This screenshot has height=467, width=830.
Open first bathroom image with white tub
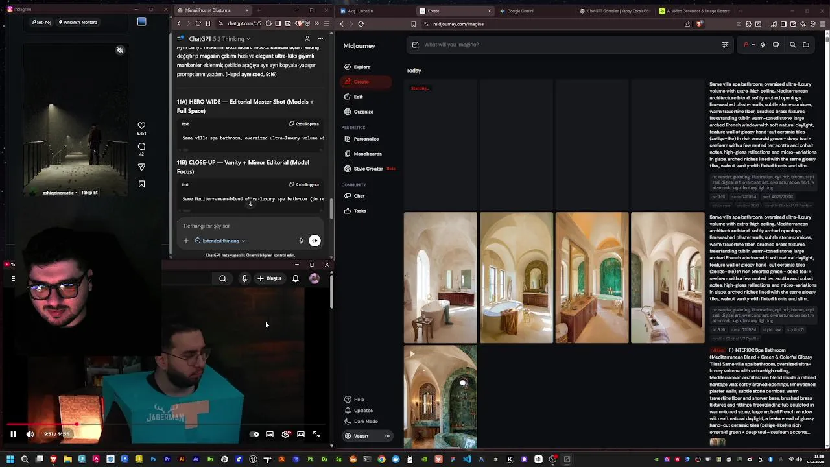tap(440, 278)
